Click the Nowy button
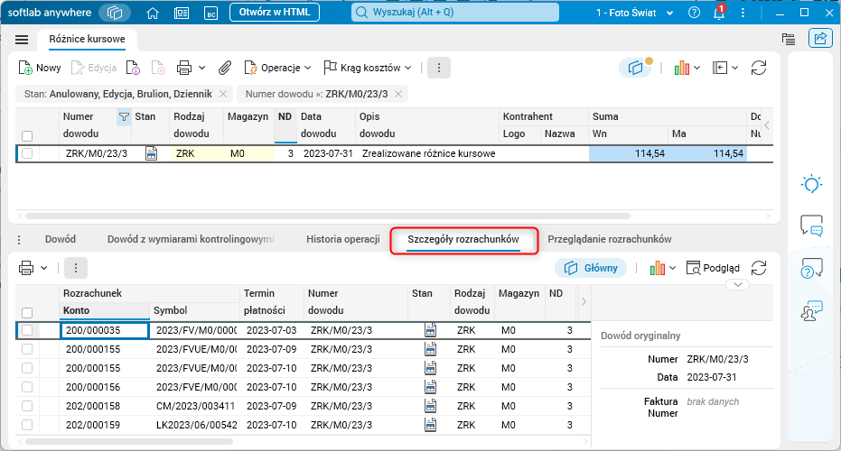Screen dimensions: 841x451 pos(40,68)
